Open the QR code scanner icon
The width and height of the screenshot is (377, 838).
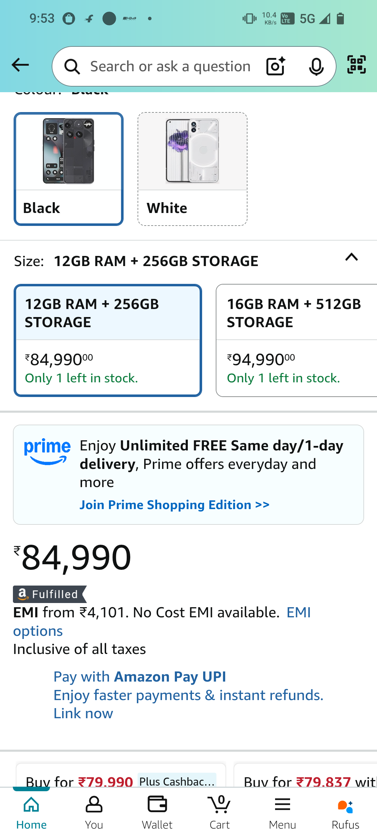[x=356, y=65]
